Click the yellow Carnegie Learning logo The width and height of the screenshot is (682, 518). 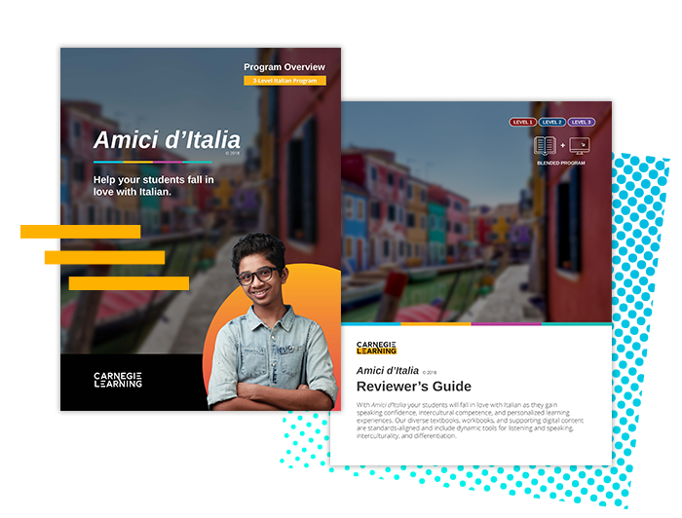376,348
